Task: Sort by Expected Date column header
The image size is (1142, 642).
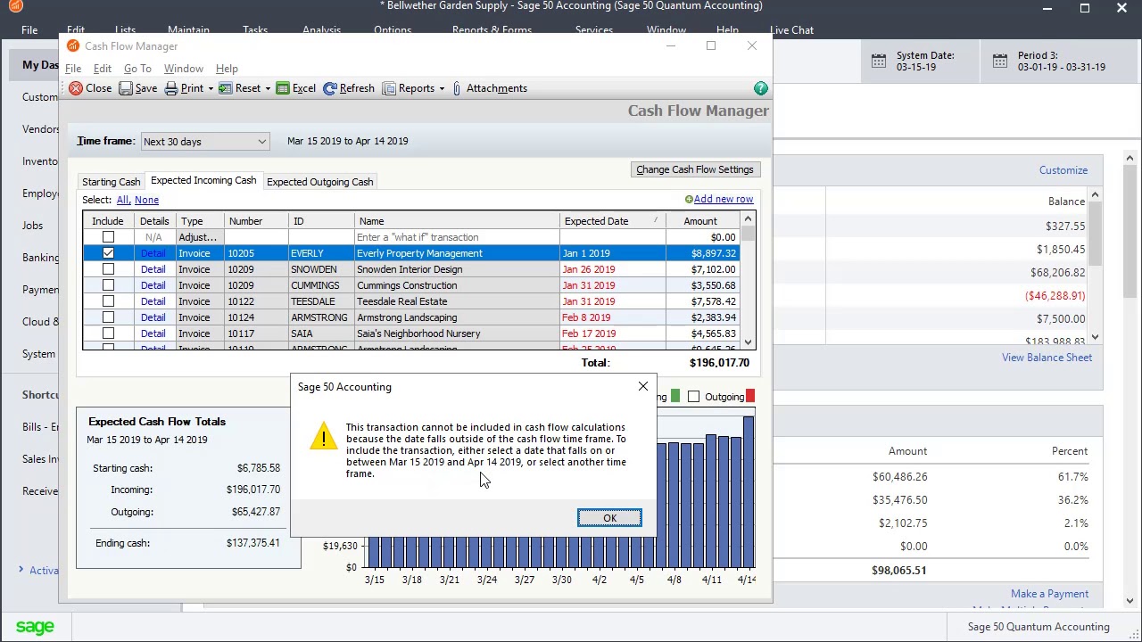Action: (613, 221)
